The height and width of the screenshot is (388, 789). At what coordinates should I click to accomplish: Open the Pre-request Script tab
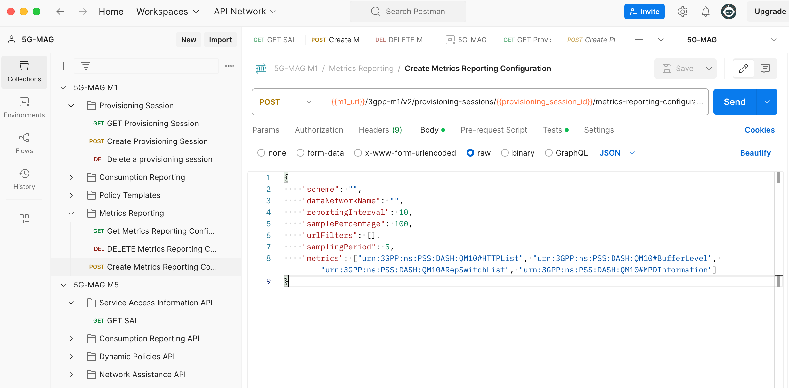coord(494,130)
